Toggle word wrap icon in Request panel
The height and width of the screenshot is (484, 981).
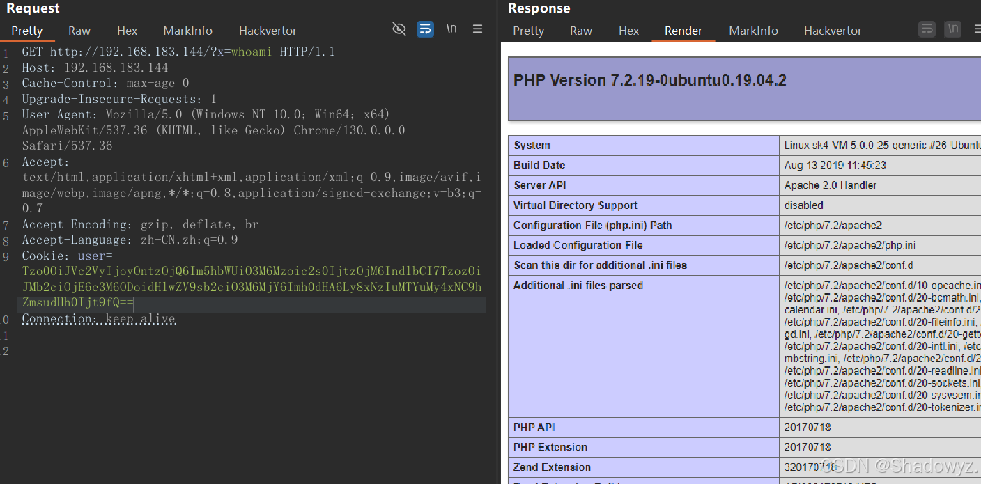[425, 29]
